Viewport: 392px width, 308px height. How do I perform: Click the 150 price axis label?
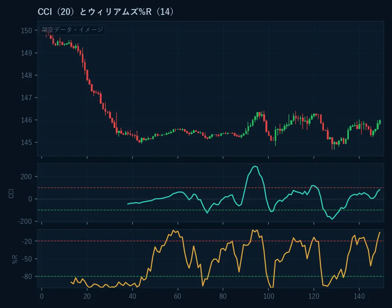click(x=26, y=31)
